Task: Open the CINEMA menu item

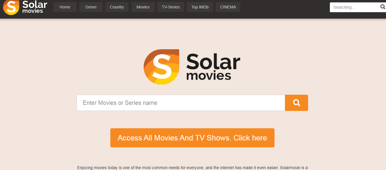Action: pyautogui.click(x=228, y=7)
